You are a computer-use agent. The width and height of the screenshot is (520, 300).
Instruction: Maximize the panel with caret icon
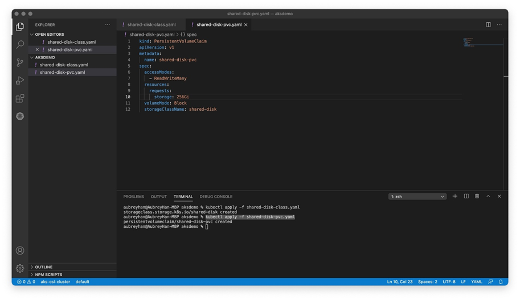488,196
